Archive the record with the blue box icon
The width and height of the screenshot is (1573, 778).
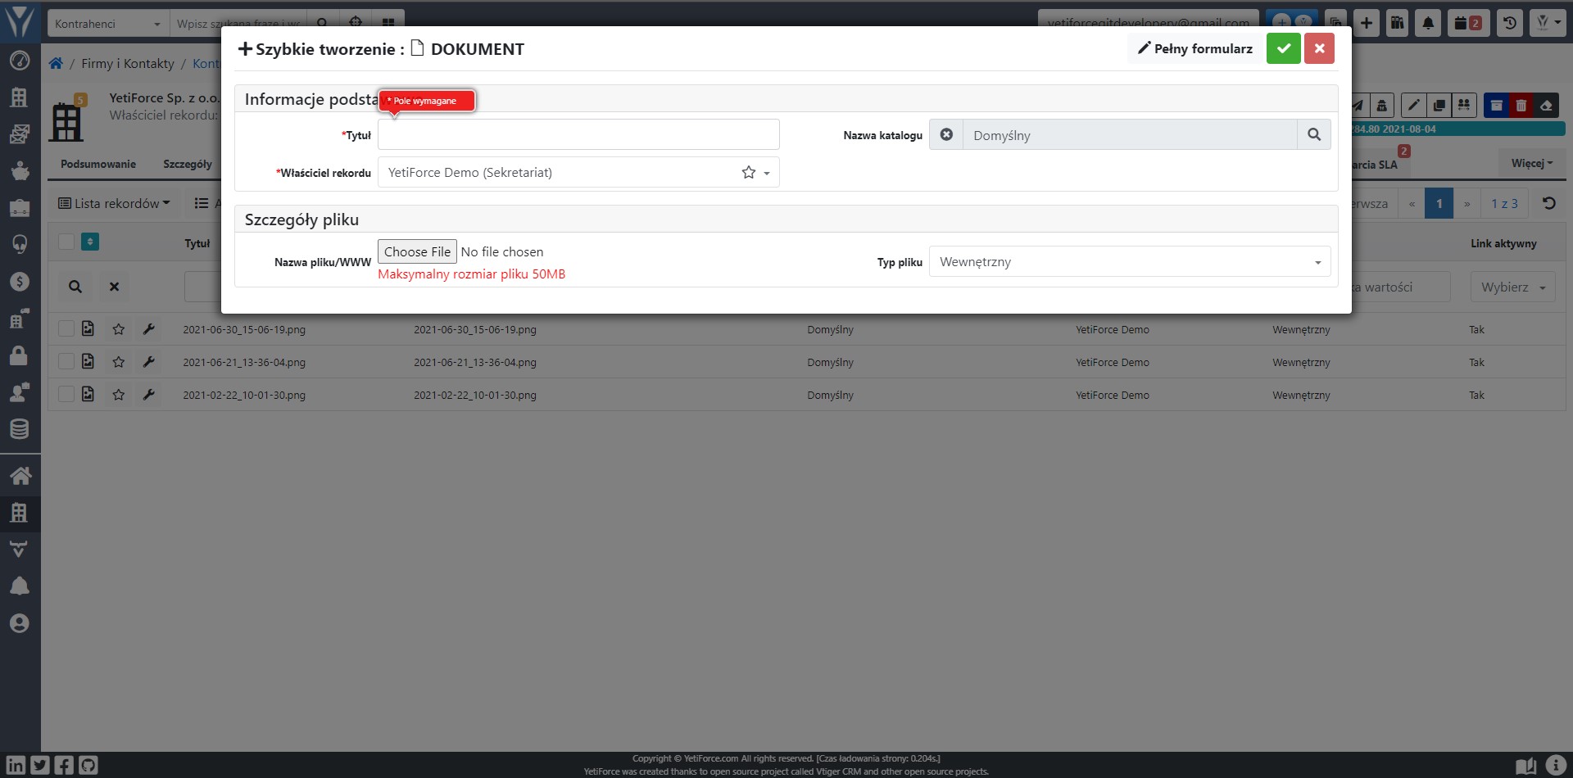(1496, 105)
